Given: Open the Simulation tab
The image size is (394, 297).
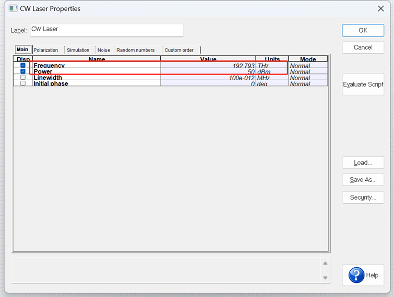Looking at the screenshot, I should [x=78, y=50].
